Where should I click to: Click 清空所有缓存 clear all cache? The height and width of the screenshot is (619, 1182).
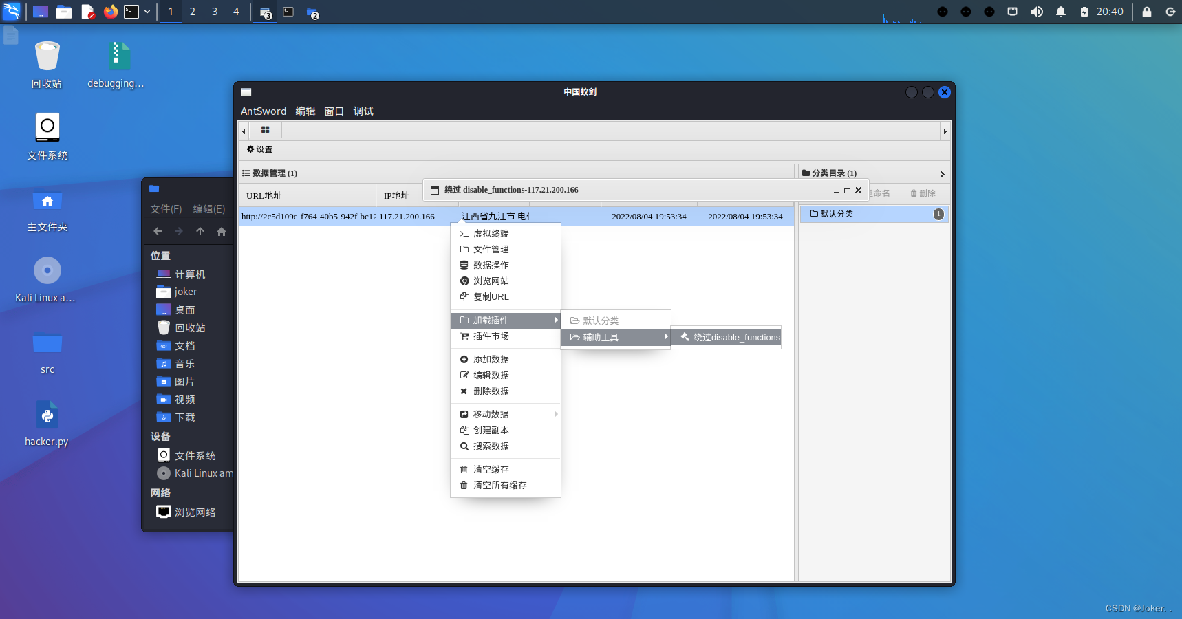pos(499,486)
